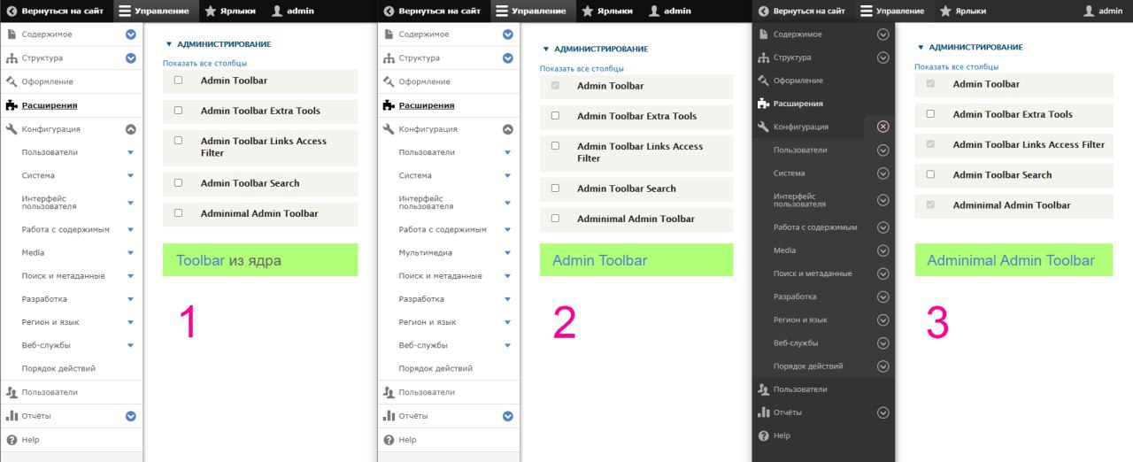Tick Adminimal Admin Toolbar checkbox in Admin Toolbar screenshot

pyautogui.click(x=556, y=218)
